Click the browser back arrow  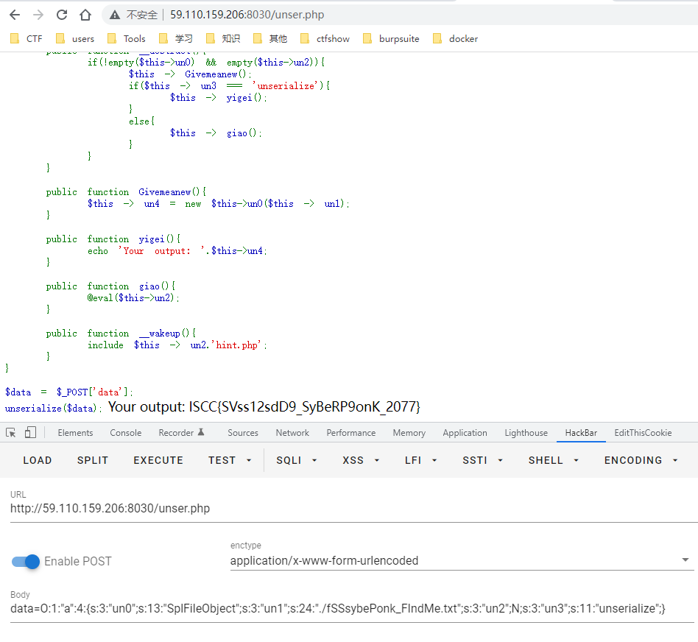click(15, 15)
